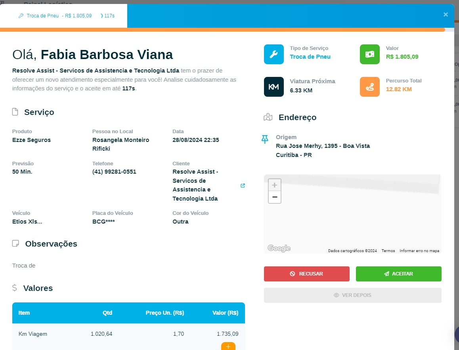Open the map Termos link

pos(388,251)
